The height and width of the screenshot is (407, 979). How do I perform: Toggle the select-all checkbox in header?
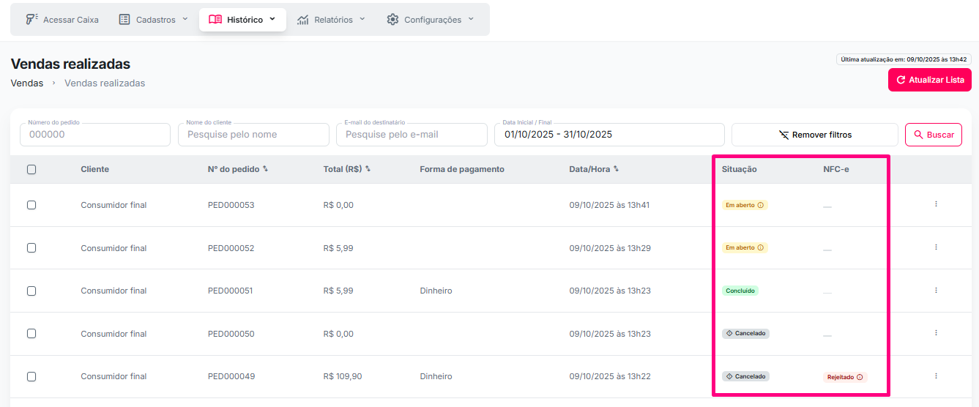click(x=31, y=170)
